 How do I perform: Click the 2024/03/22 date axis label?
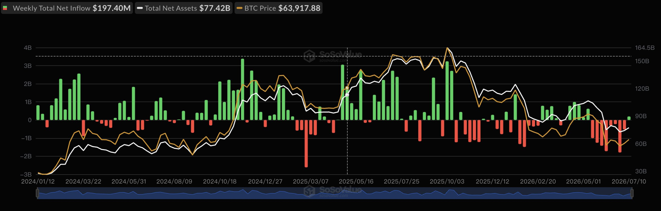tap(83, 181)
